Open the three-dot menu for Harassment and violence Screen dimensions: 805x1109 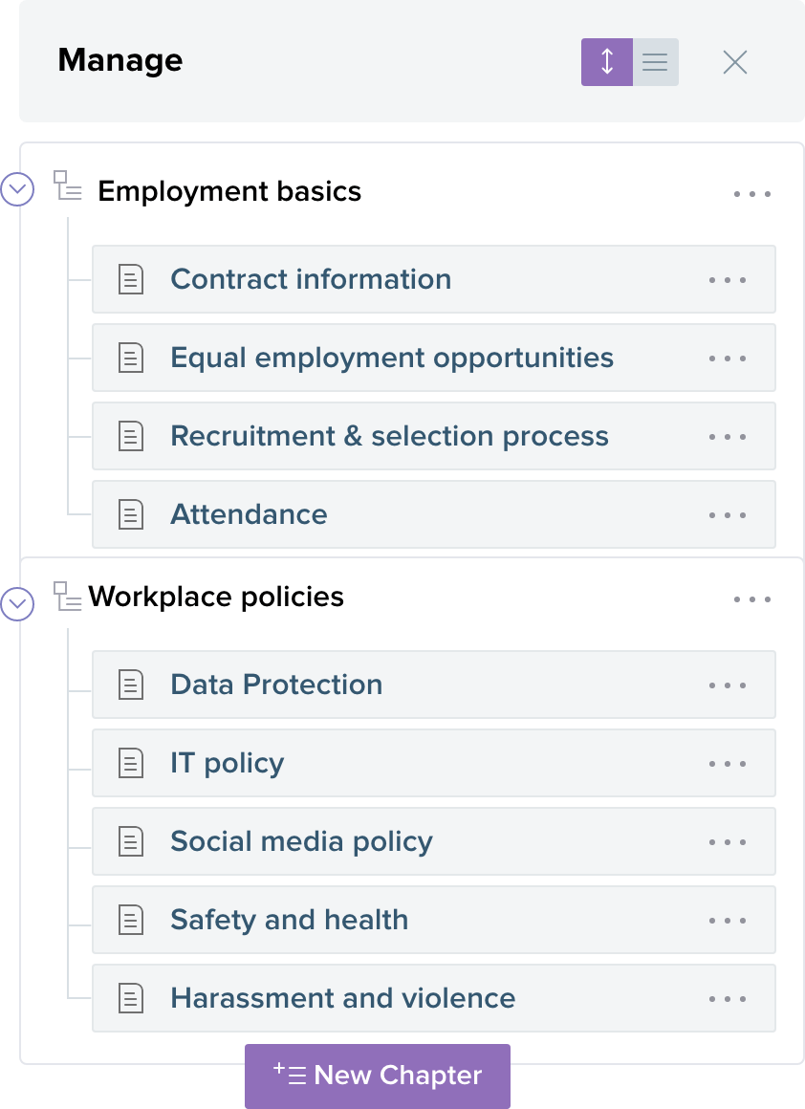point(728,999)
